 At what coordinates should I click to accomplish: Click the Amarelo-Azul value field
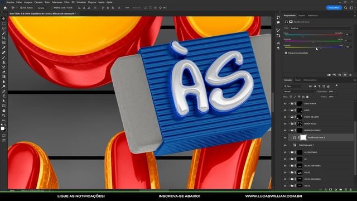coord(348,47)
